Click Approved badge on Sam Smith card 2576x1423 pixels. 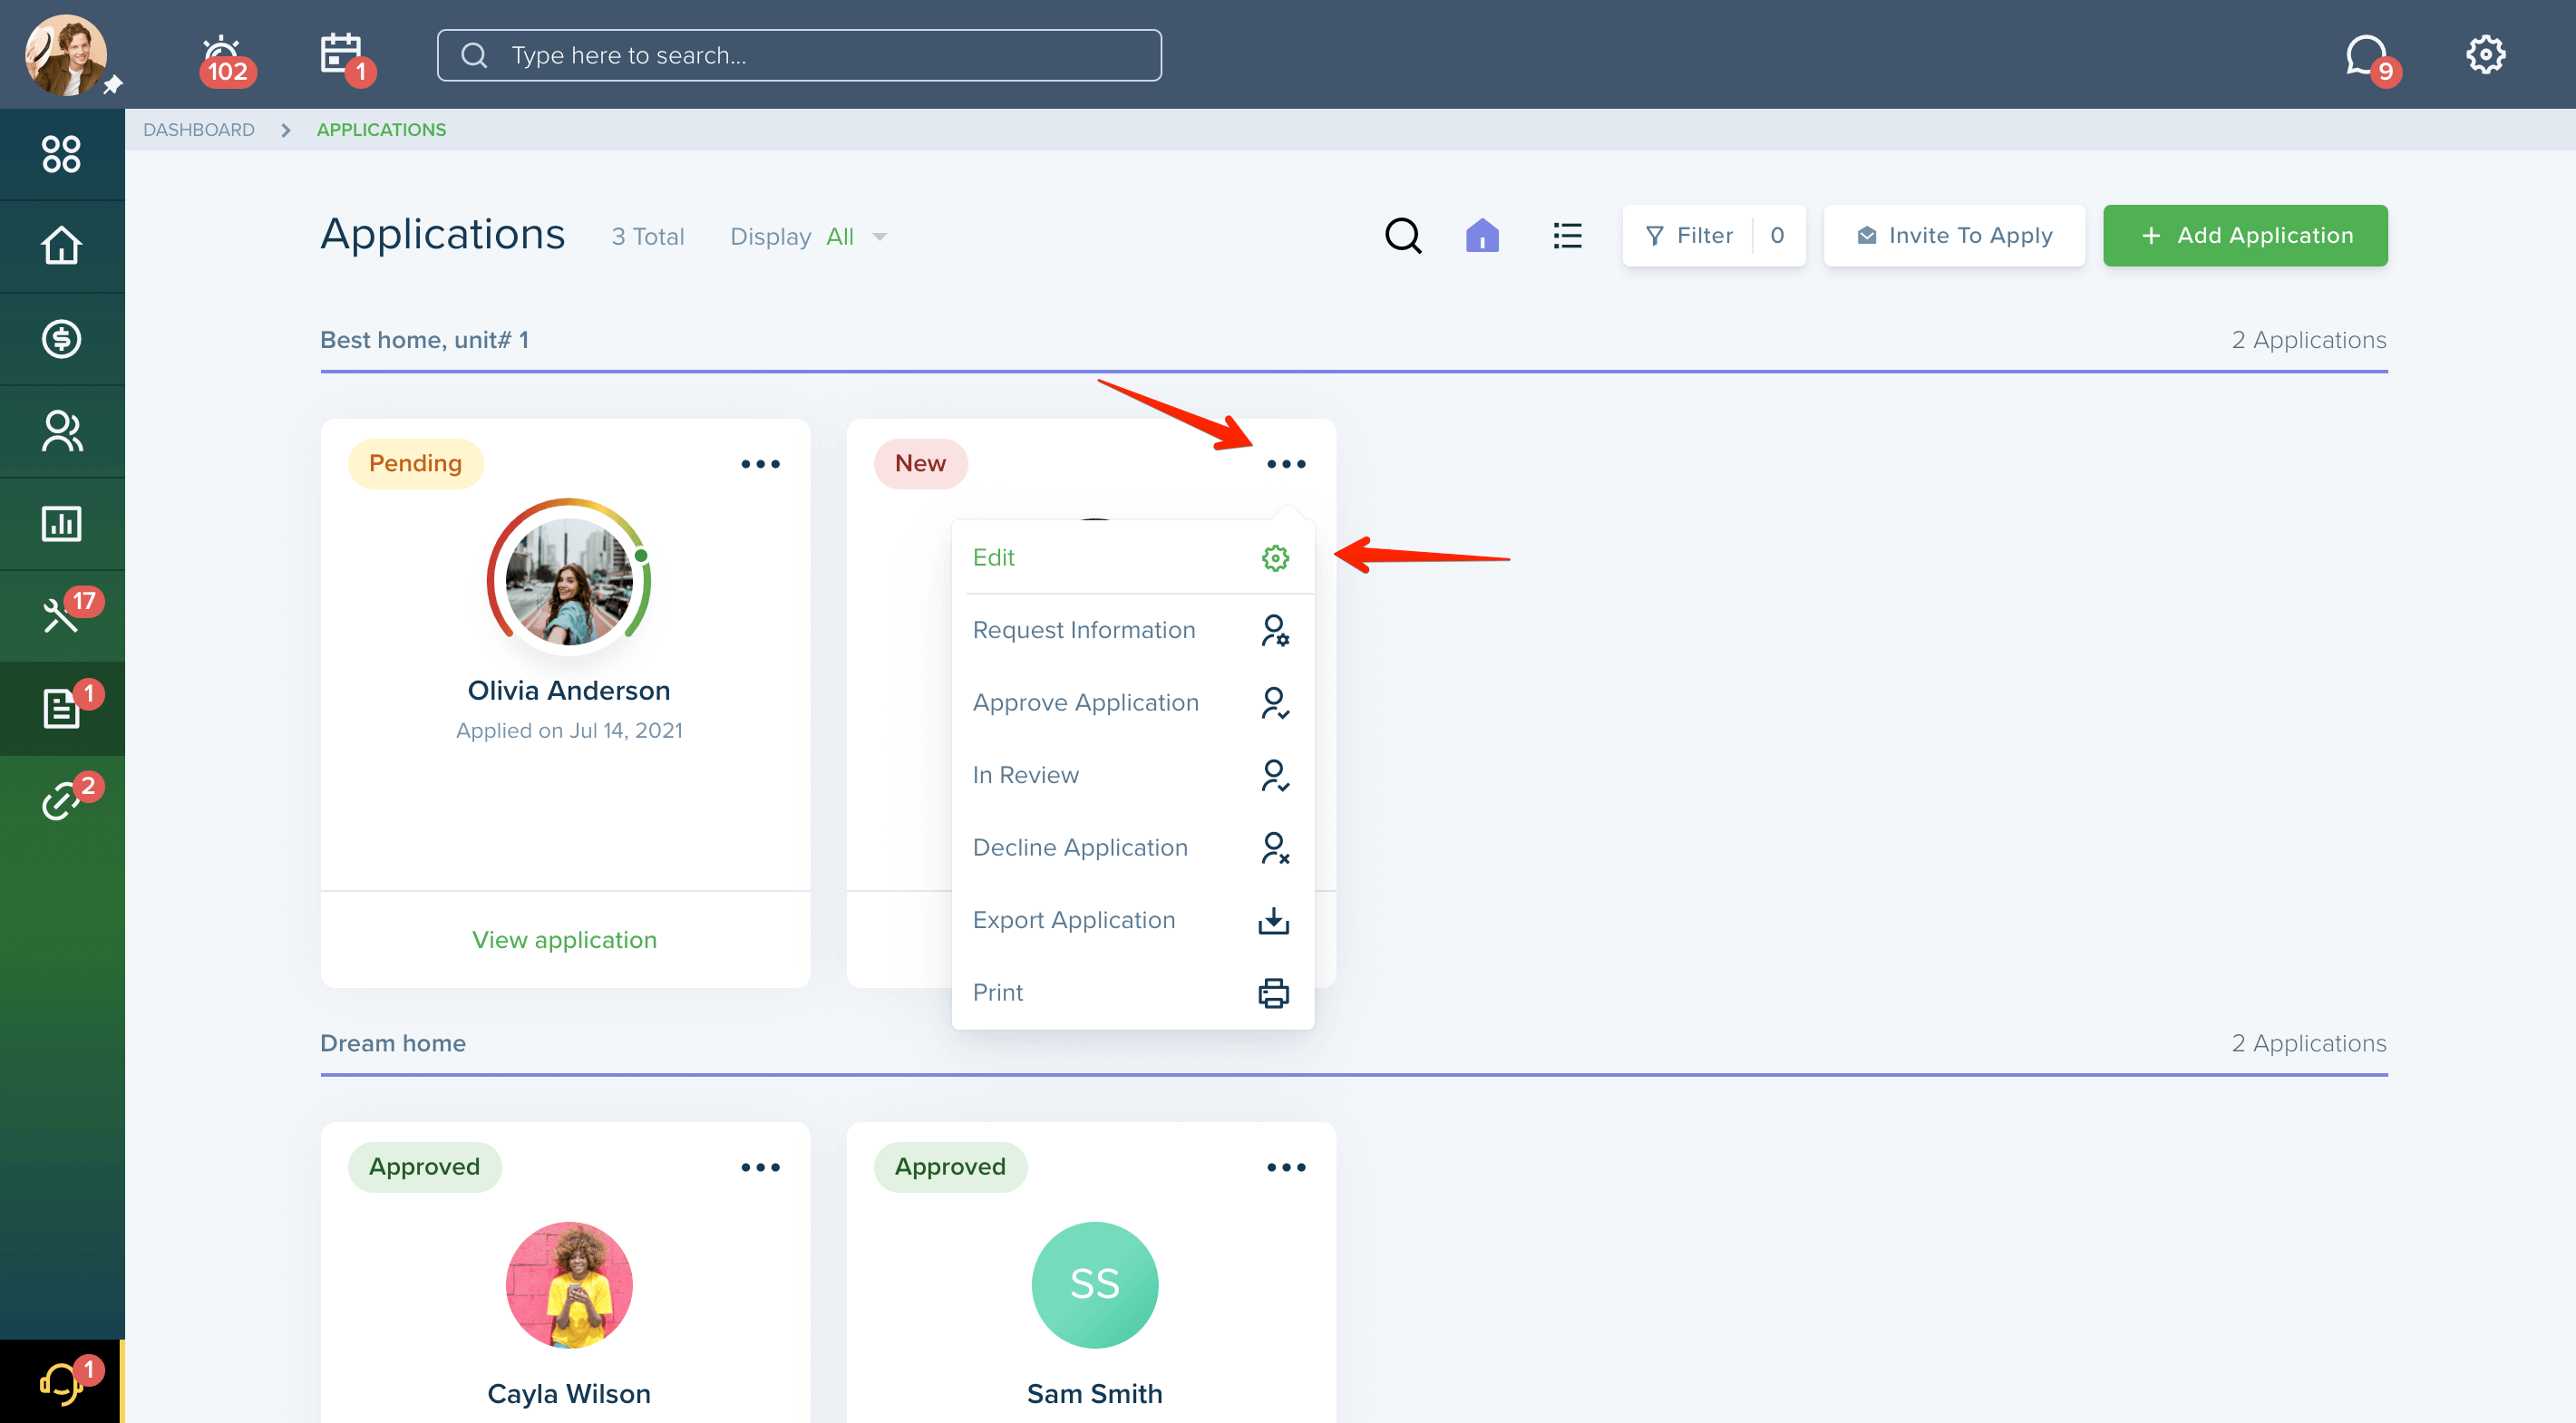click(x=950, y=1167)
